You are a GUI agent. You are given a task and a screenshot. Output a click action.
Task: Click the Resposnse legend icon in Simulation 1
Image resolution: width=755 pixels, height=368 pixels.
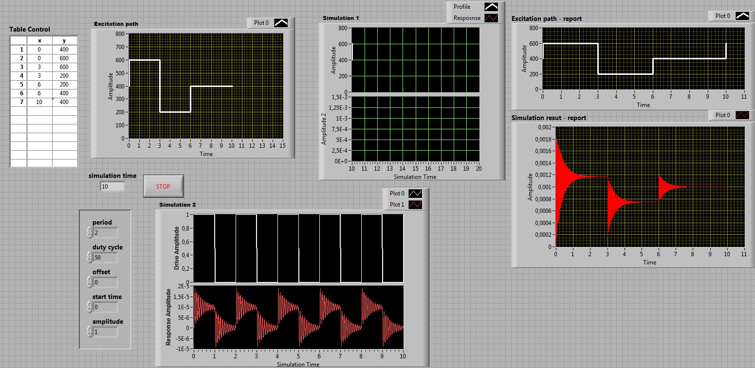(491, 18)
